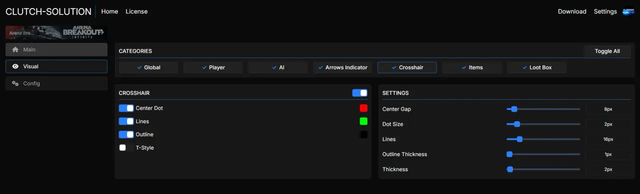
Task: Open the Config sidebar section
Action: point(56,83)
